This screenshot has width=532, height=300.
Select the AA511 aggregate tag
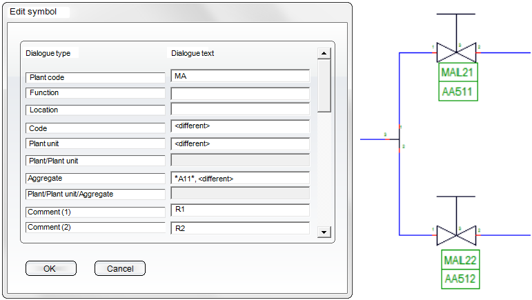(457, 91)
